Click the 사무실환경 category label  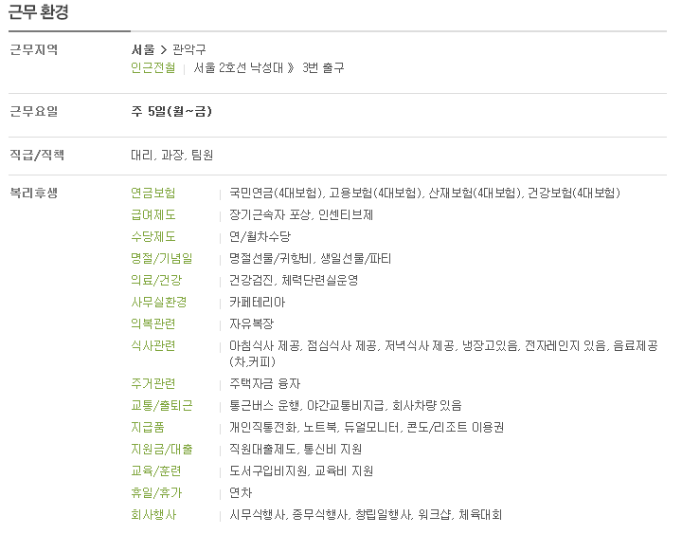pos(158,303)
